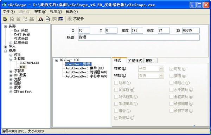Click the 宽度 input field
The image size is (211, 135).
point(137,31)
